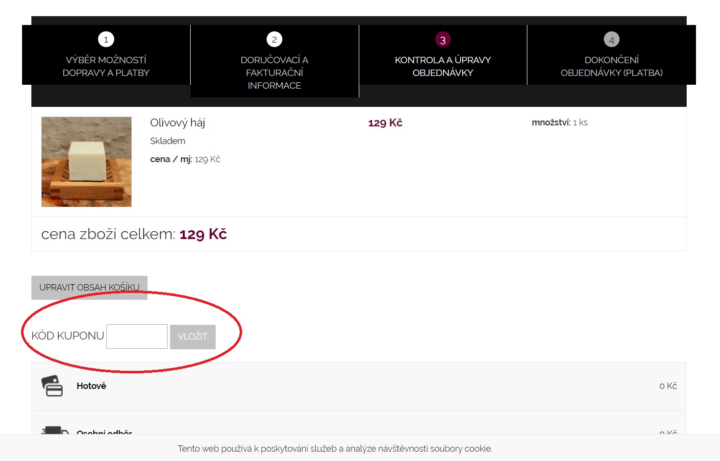Click the množství 1 ks quantity label
Image resolution: width=720 pixels, height=461 pixels.
[x=559, y=122]
